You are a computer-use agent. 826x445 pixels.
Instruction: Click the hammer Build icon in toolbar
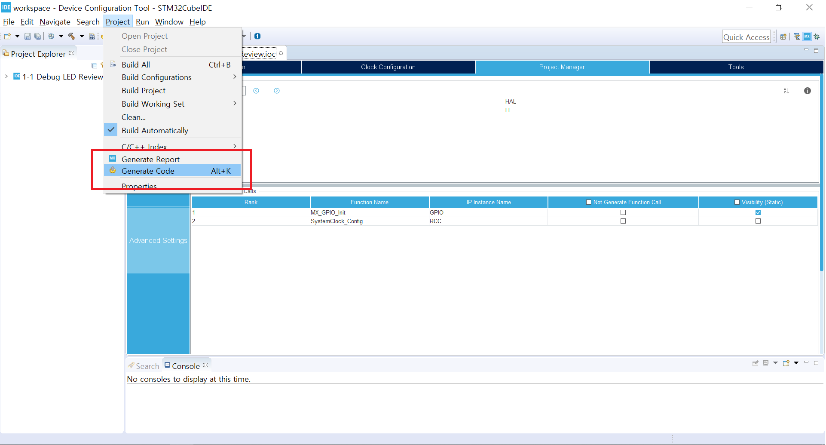click(72, 37)
